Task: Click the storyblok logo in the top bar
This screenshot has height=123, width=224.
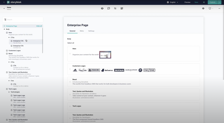Action: 14,2
